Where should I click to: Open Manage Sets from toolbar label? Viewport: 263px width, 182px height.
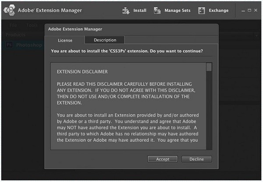point(178,10)
